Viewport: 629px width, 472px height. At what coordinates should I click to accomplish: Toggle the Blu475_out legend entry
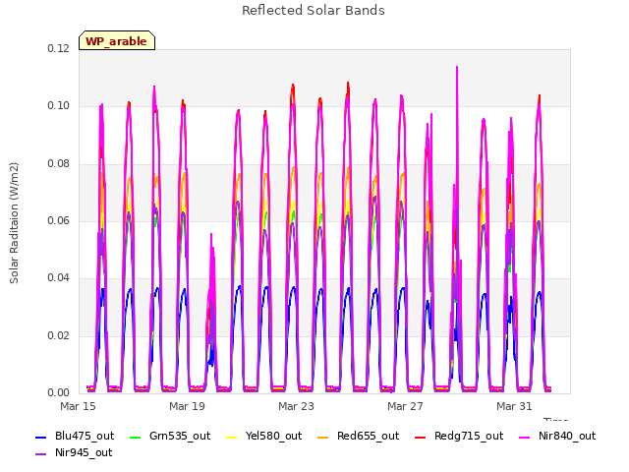point(75,437)
